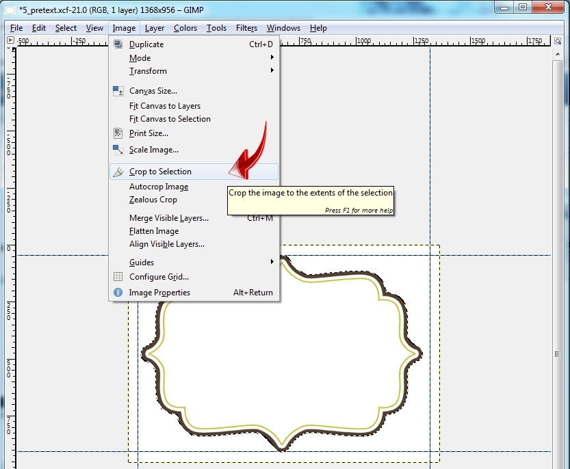The image size is (570, 469).
Task: Expand the Guides submenu
Action: pyautogui.click(x=141, y=262)
